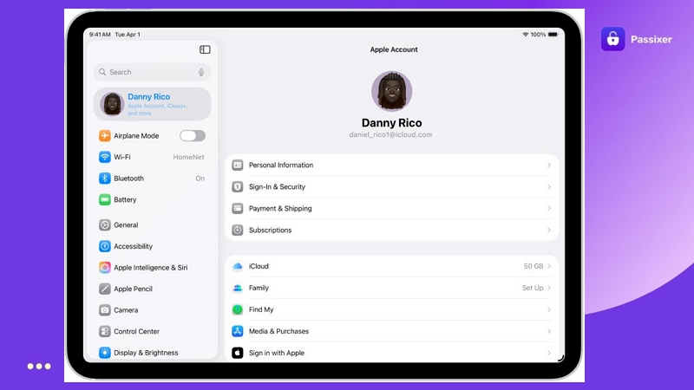Click the Media & Purchases App Store icon
Screen dimensions: 694x390
[237, 331]
